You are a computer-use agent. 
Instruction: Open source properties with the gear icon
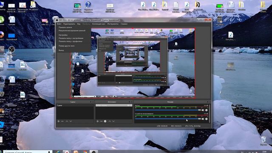[x=105, y=121]
